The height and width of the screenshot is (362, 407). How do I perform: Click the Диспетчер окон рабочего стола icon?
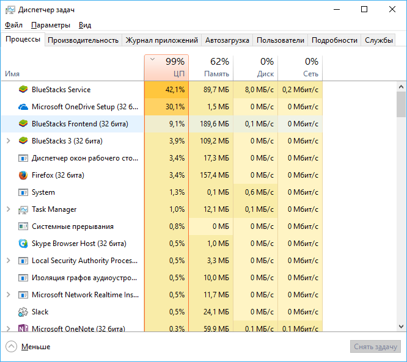23,158
